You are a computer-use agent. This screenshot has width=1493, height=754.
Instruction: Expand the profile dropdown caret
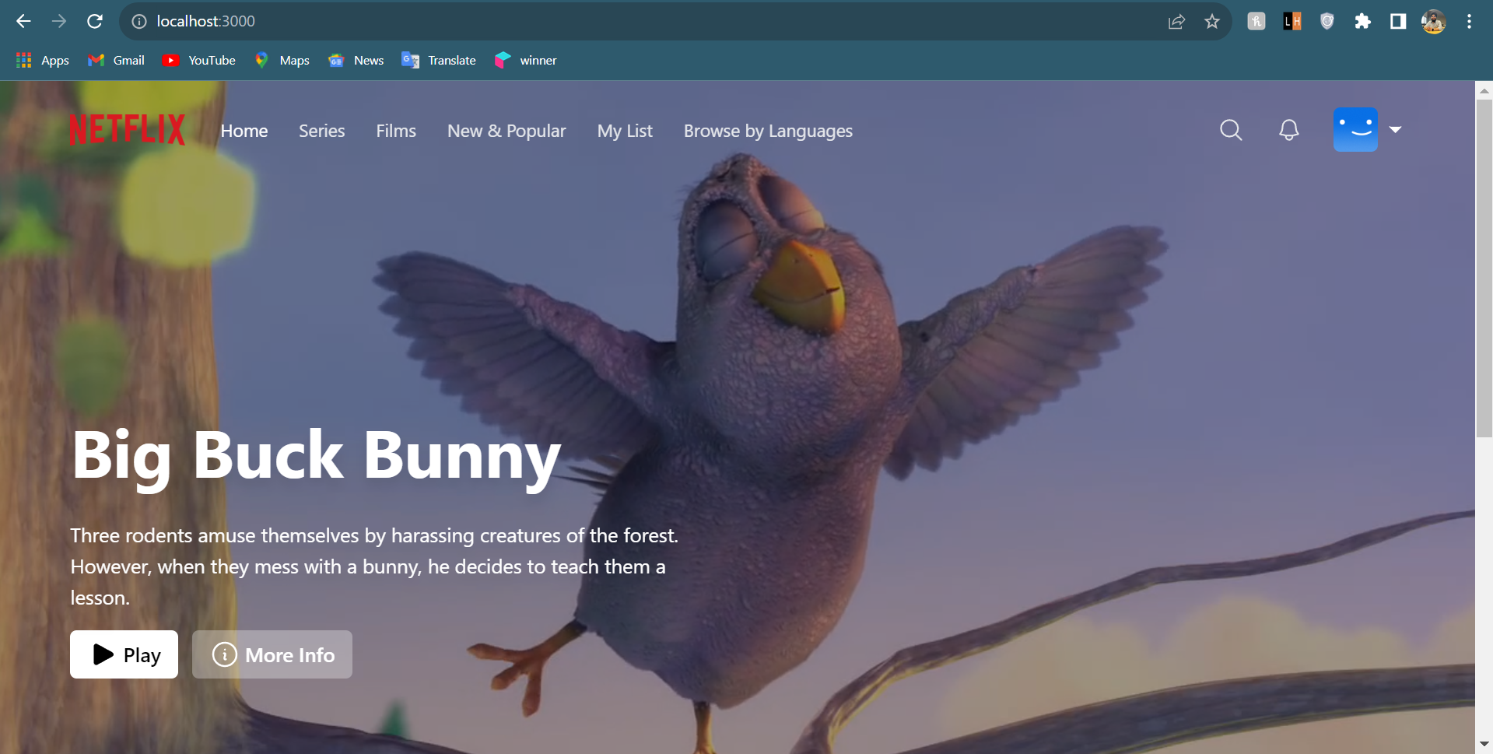pyautogui.click(x=1397, y=129)
